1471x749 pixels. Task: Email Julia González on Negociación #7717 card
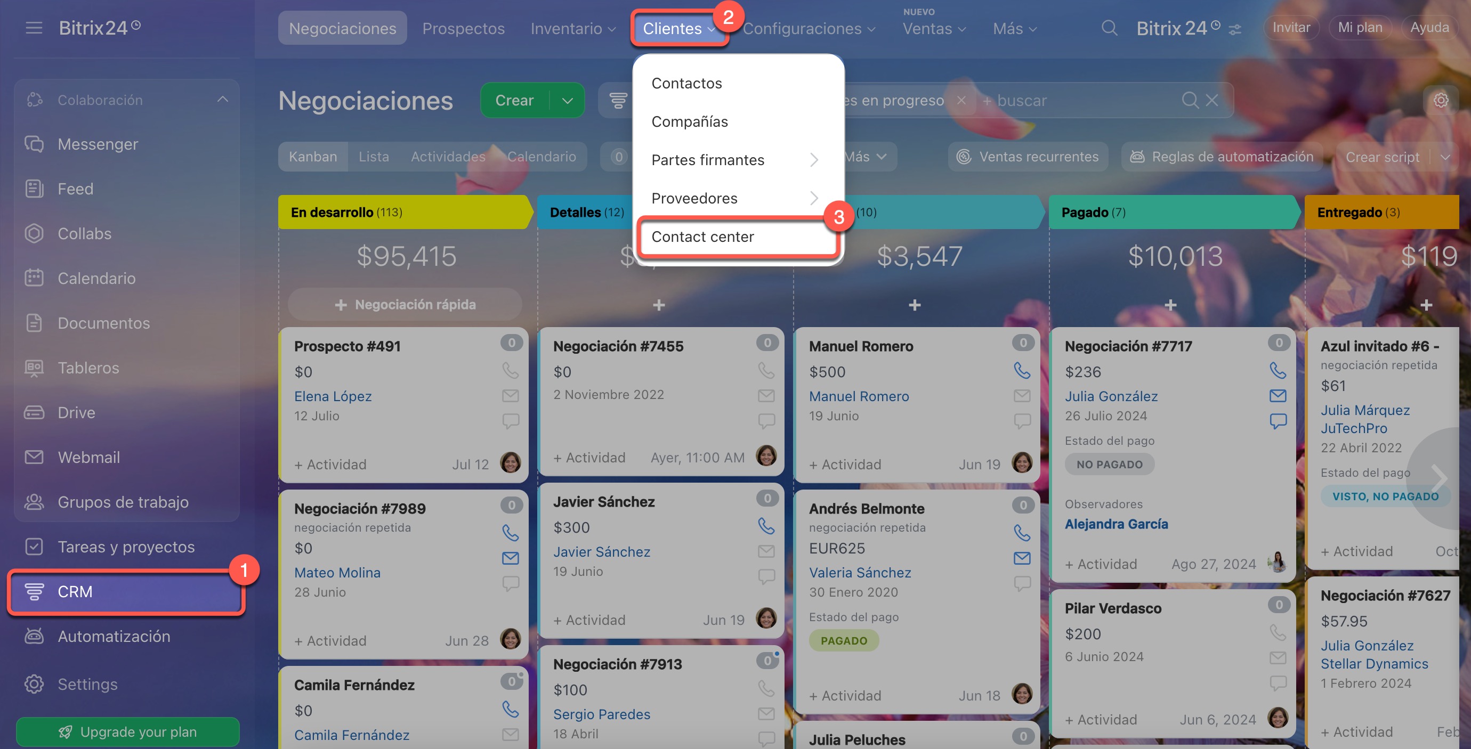click(x=1278, y=396)
